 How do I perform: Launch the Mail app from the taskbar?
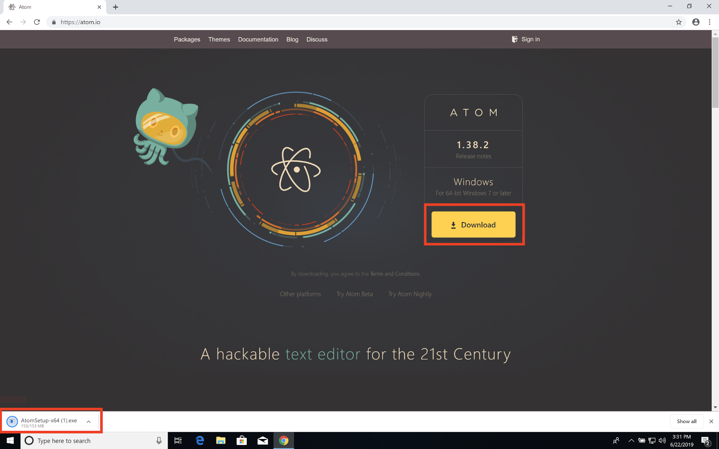coord(263,440)
